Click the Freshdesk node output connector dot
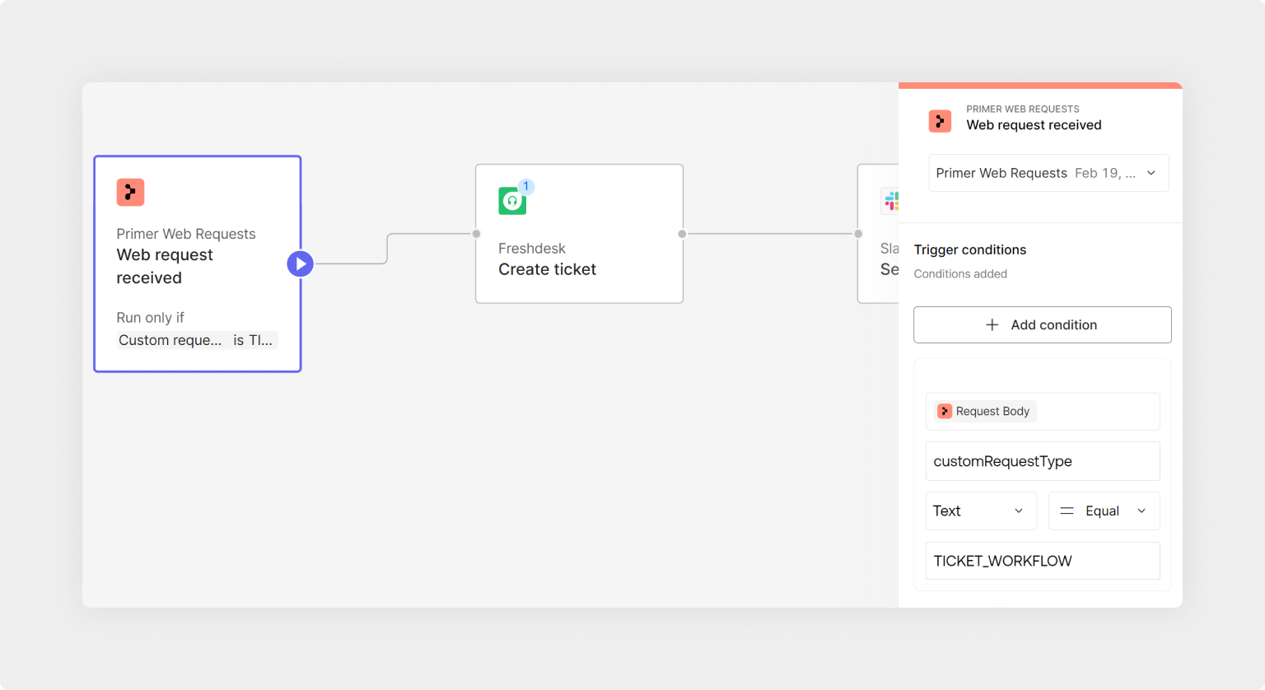This screenshot has width=1265, height=690. coord(682,234)
